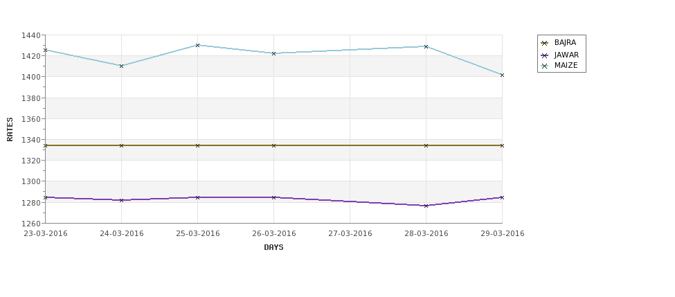The height and width of the screenshot is (297, 675).
Task: Select the MAIZE data point on 24-03-2016
Action: point(121,66)
